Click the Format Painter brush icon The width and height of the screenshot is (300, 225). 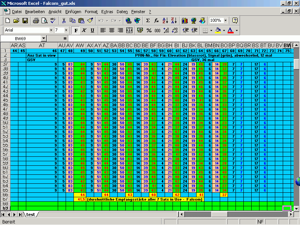90,21
